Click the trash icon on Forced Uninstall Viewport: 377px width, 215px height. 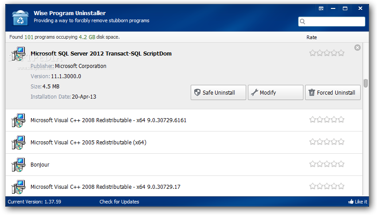tap(312, 92)
